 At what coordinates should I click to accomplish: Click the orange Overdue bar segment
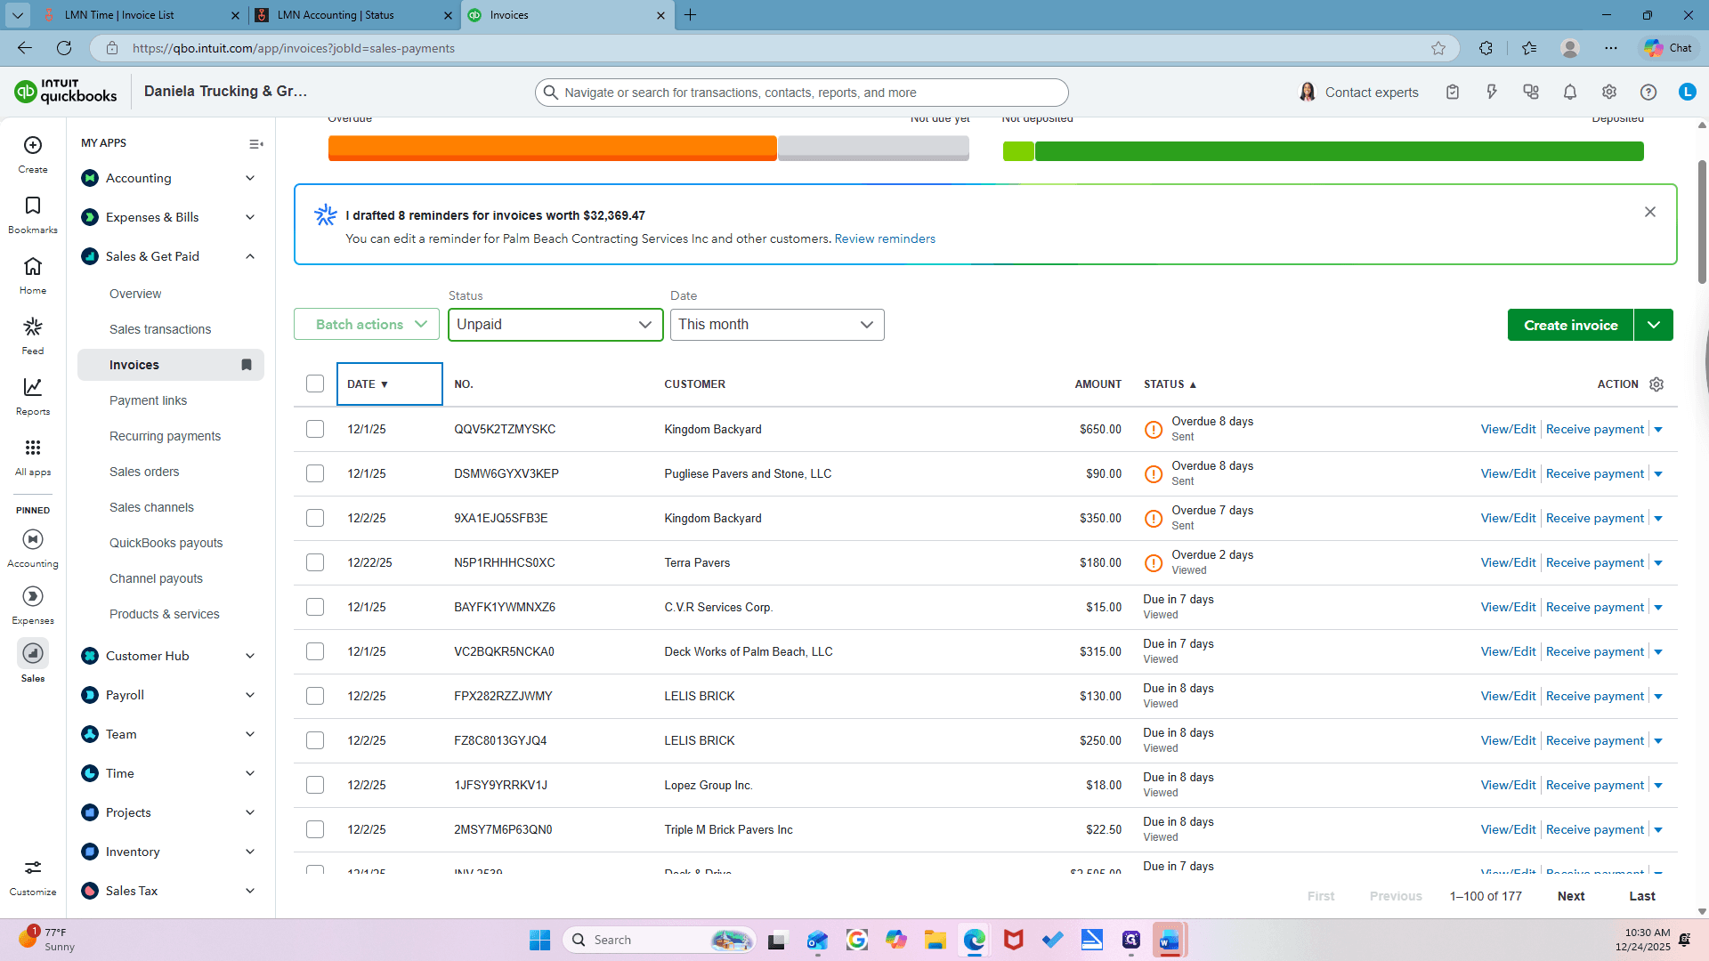[552, 148]
